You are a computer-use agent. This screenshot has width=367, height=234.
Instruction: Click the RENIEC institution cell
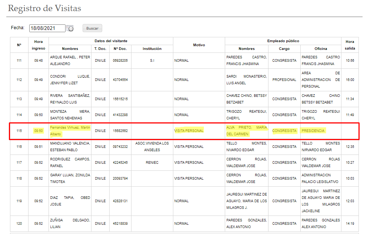click(152, 163)
